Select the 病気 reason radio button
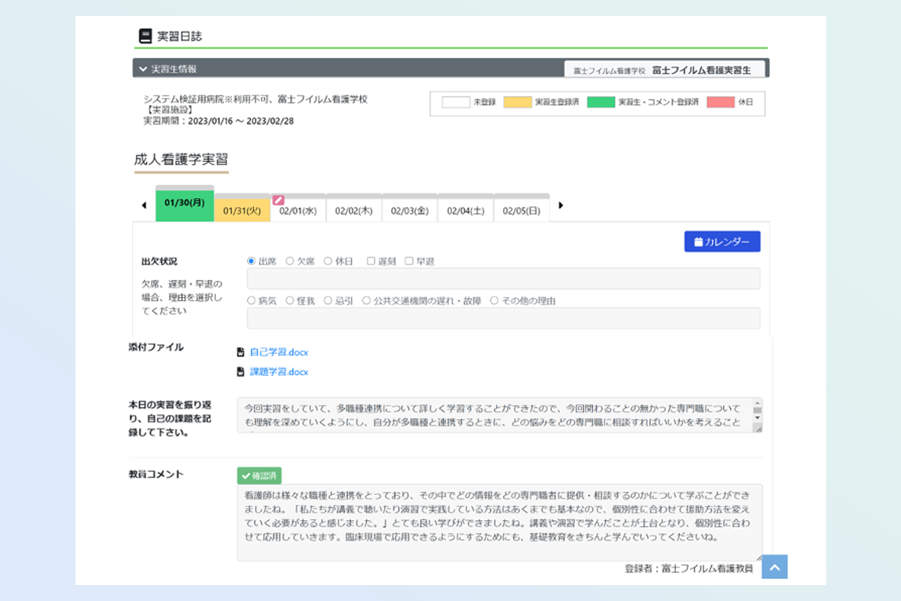 coord(251,300)
